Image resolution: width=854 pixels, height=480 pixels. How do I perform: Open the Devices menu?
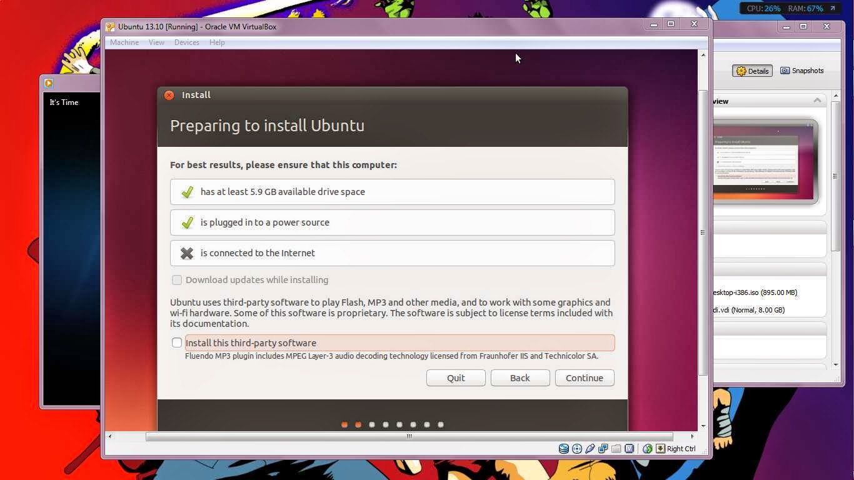pyautogui.click(x=187, y=42)
